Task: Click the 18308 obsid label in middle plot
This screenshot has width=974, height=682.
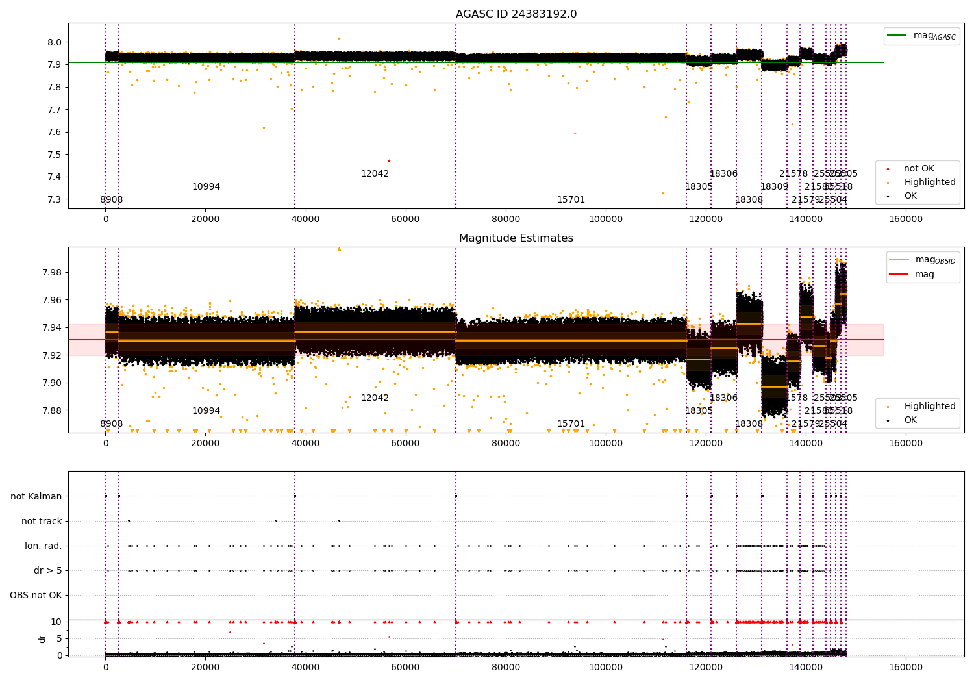Action: 749,424
